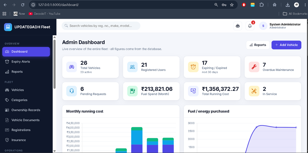The width and height of the screenshot is (308, 153).
Task: Click the Expiring / Expired clock icon
Action: pyautogui.click(x=193, y=67)
